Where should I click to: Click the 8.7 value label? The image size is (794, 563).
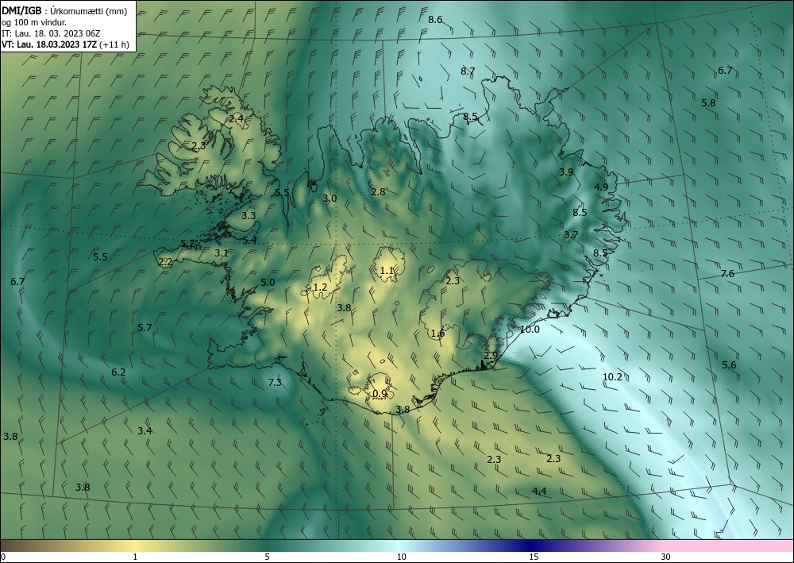click(x=468, y=71)
